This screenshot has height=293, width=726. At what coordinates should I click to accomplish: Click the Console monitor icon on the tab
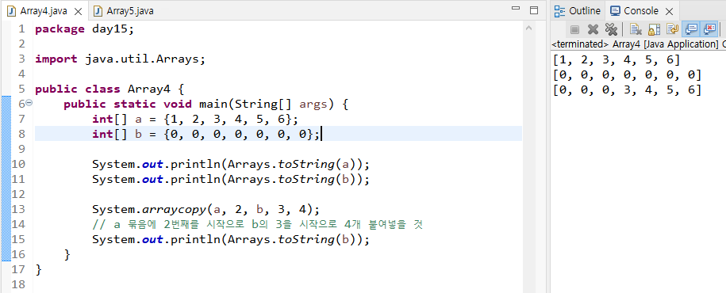coord(615,10)
